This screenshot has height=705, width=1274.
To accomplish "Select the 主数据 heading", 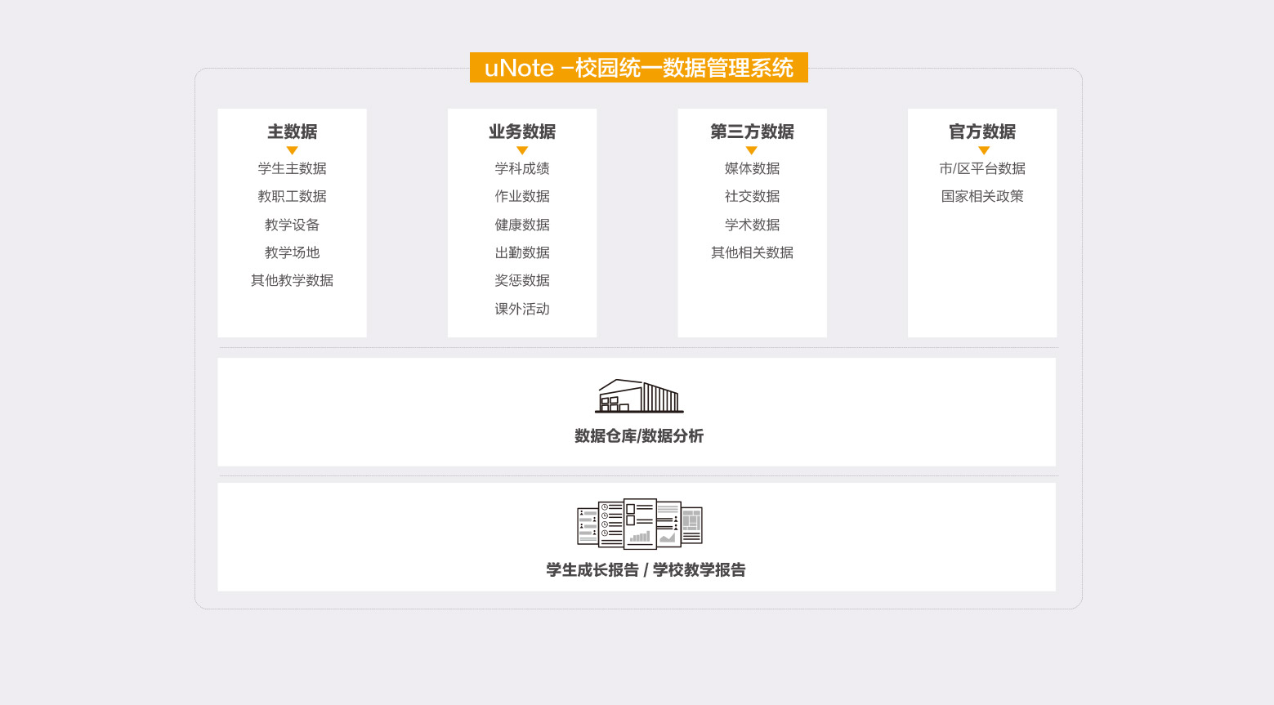I will point(292,132).
